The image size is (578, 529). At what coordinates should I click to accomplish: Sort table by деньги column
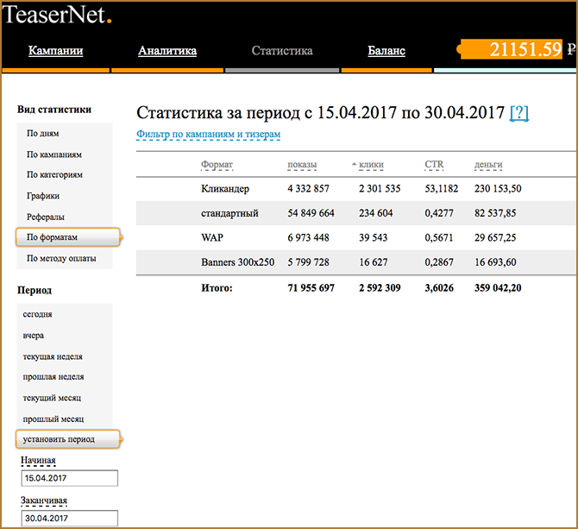488,165
